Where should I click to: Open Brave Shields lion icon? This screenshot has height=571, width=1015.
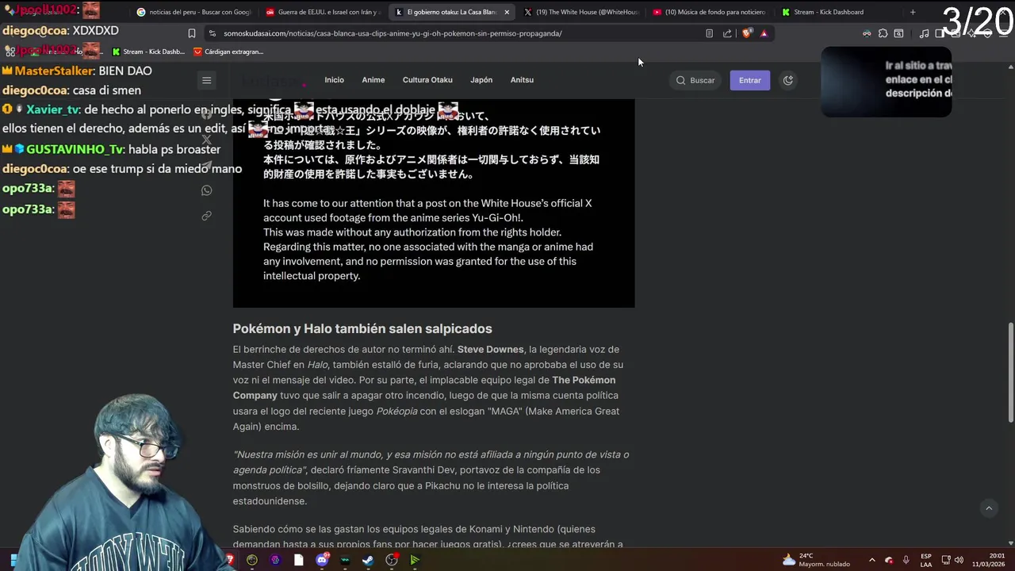click(x=746, y=33)
